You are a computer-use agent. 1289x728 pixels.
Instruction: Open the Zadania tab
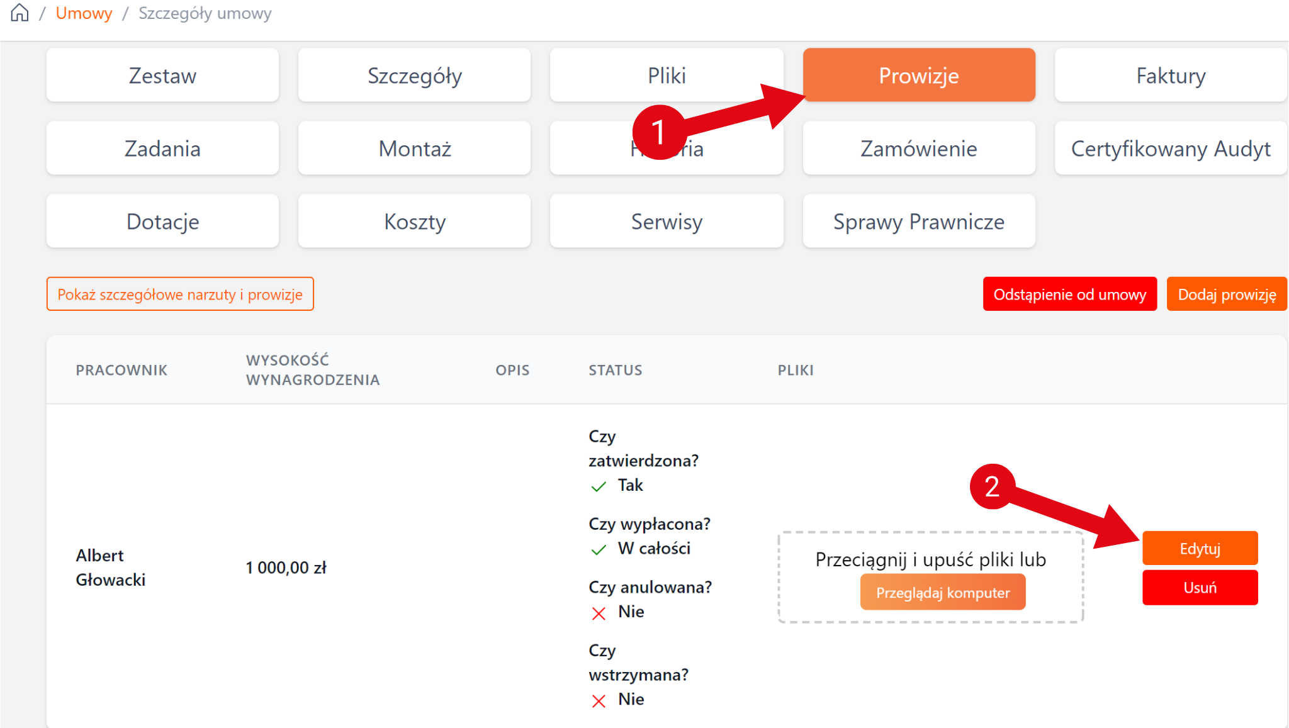pos(162,148)
